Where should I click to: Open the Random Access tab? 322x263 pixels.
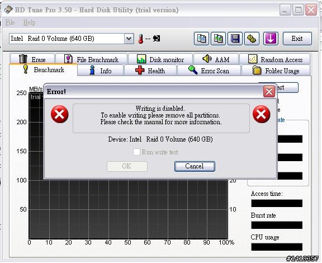[275, 59]
